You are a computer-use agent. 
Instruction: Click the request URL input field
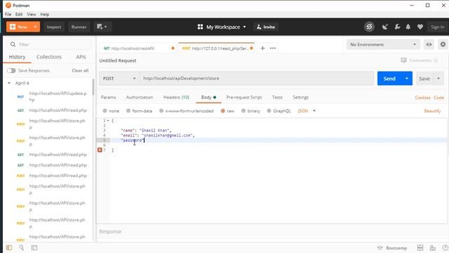click(257, 78)
